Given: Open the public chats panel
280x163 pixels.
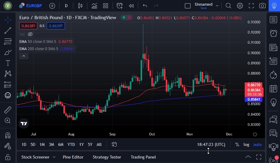Looking at the screenshot, I should [273, 120].
